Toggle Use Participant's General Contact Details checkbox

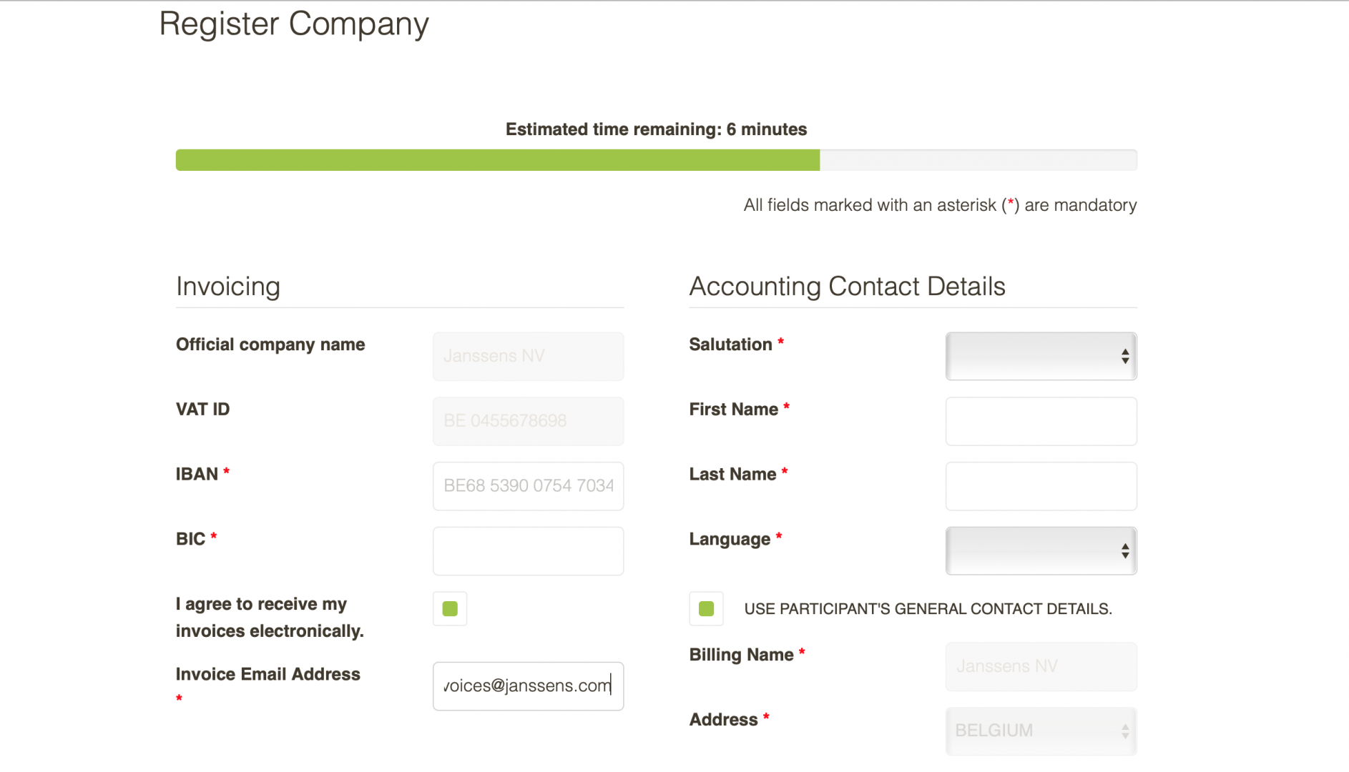tap(706, 609)
